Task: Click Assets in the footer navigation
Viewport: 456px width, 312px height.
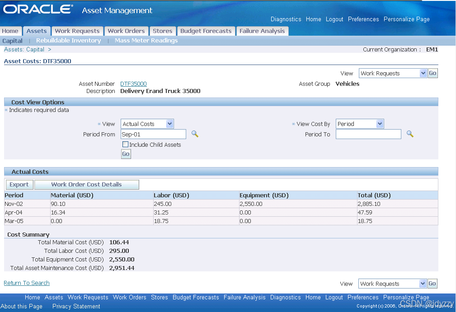Action: pyautogui.click(x=54, y=297)
